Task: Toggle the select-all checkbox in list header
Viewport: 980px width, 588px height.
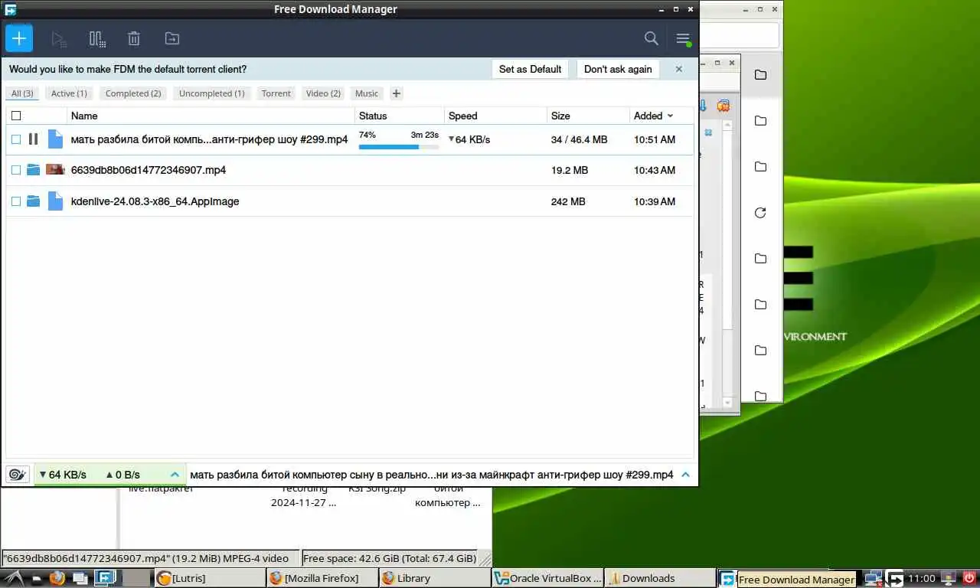Action: click(x=16, y=116)
